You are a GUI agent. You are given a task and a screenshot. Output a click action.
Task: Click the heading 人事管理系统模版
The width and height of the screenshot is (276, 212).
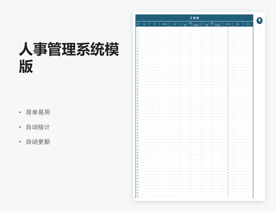click(x=69, y=58)
